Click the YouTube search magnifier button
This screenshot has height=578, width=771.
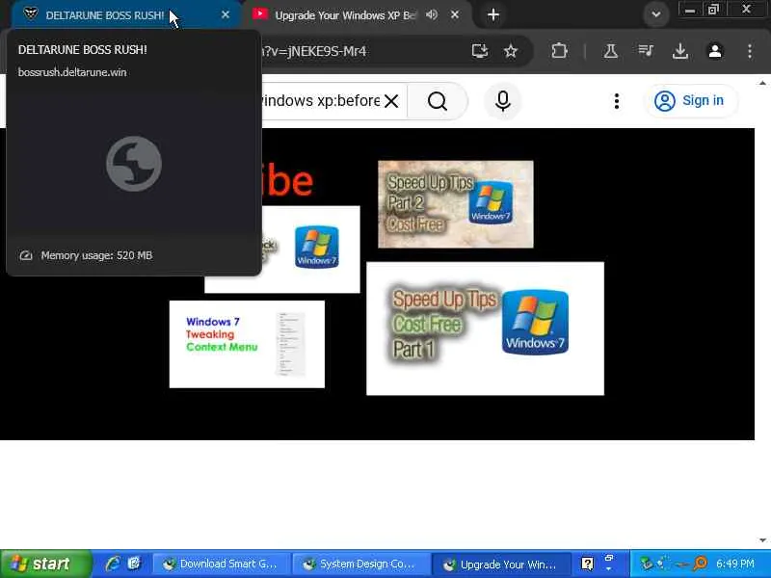click(438, 101)
